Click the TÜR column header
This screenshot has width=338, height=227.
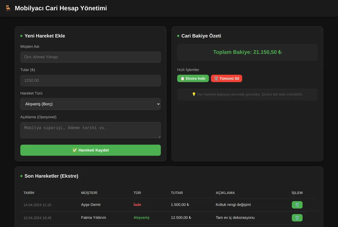[x=137, y=193]
